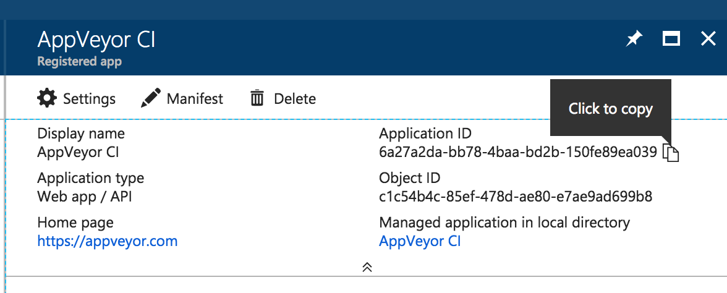
Task: Open the AppVeyor CI managed application link
Action: (x=420, y=241)
